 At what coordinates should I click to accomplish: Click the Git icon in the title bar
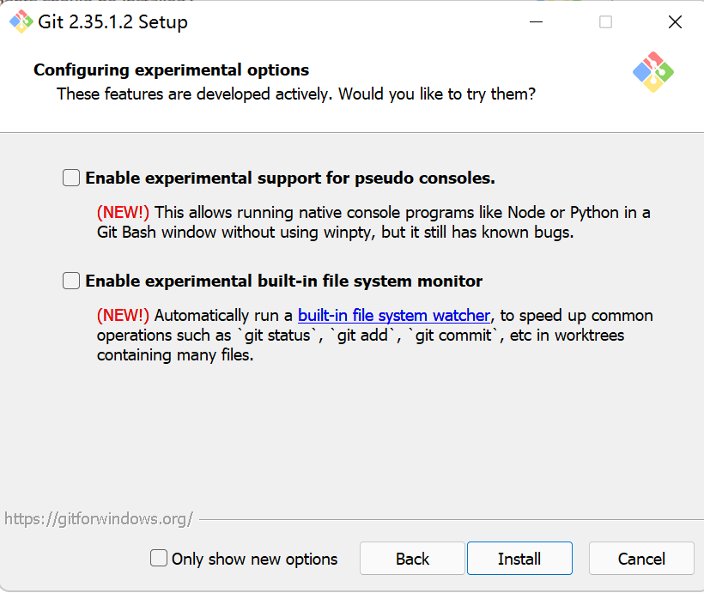tap(21, 22)
